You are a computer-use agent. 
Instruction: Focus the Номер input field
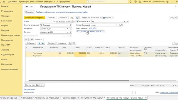(x=46, y=21)
